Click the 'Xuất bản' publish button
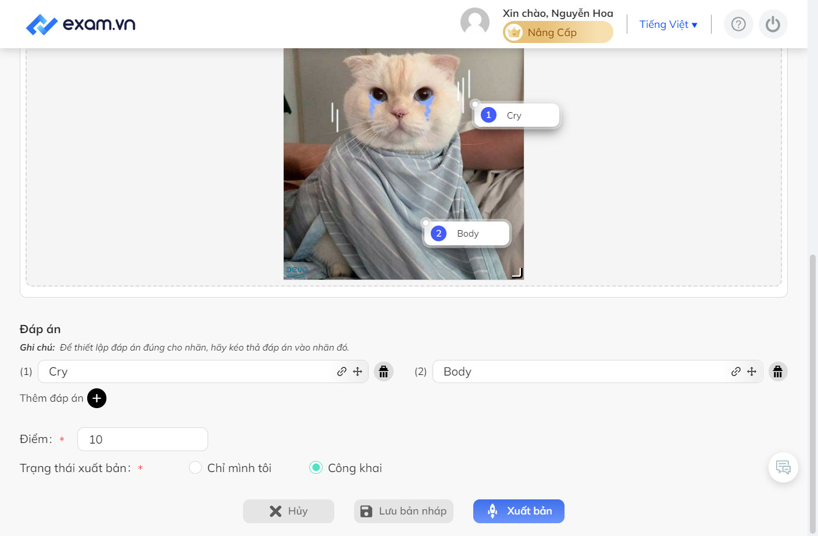 (x=519, y=511)
